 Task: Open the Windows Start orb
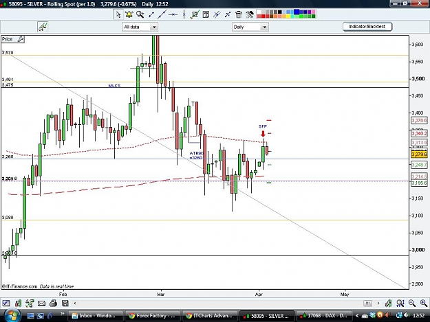[12, 315]
